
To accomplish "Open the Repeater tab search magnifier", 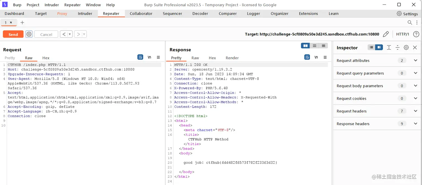I will [x=410, y=23].
